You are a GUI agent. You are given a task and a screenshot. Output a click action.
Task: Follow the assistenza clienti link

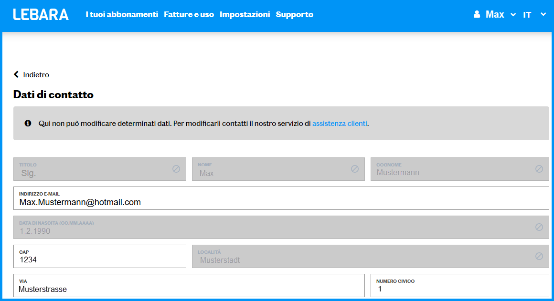tap(340, 124)
